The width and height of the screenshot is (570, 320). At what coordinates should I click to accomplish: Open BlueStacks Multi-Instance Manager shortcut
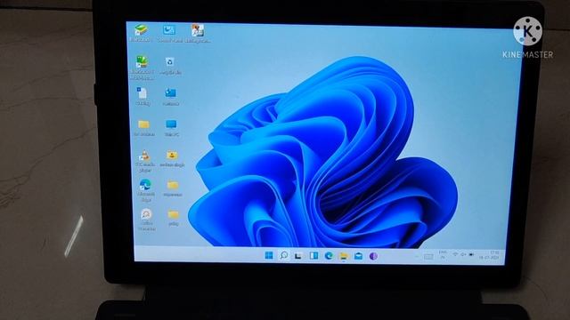point(142,68)
